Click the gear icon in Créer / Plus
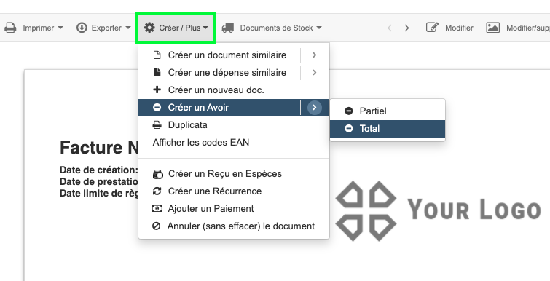 coord(149,28)
